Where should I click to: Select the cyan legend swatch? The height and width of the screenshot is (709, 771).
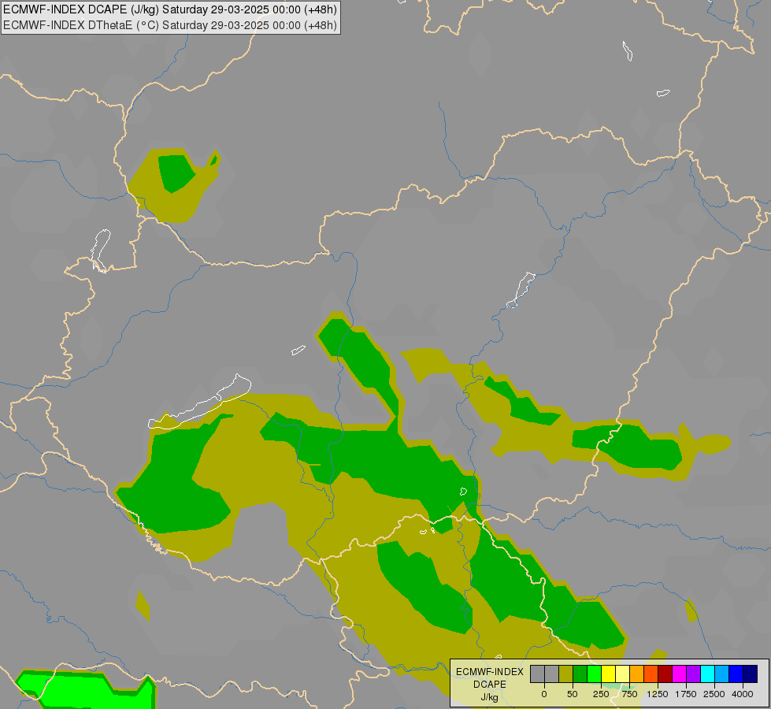(707, 674)
